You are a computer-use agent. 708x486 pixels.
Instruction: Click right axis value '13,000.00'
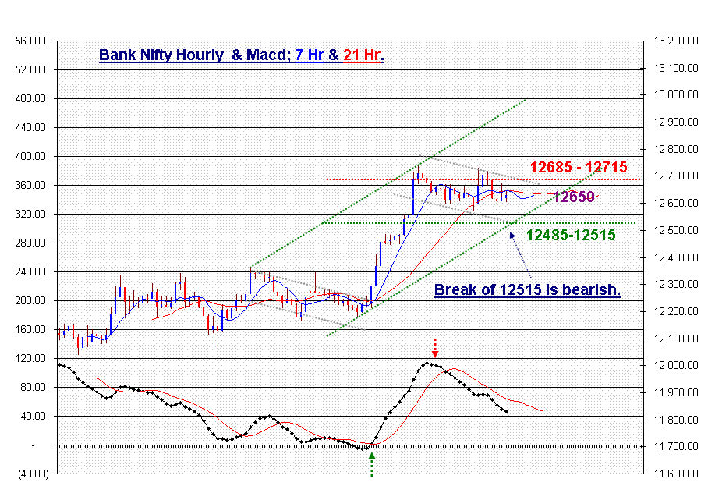[676, 95]
